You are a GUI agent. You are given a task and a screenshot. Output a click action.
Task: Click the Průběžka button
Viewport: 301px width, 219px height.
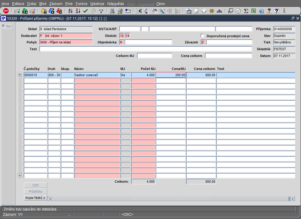pos(35,192)
